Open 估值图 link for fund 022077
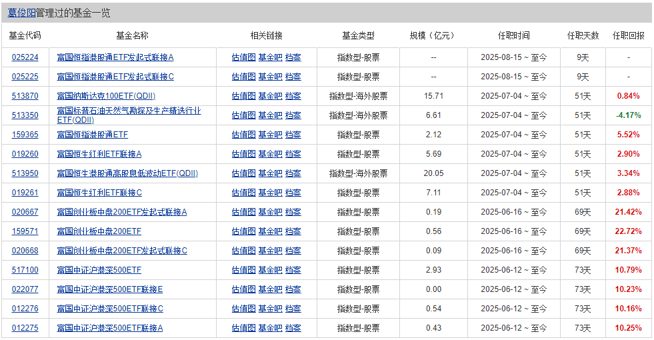This screenshot has height=340, width=654. click(243, 289)
